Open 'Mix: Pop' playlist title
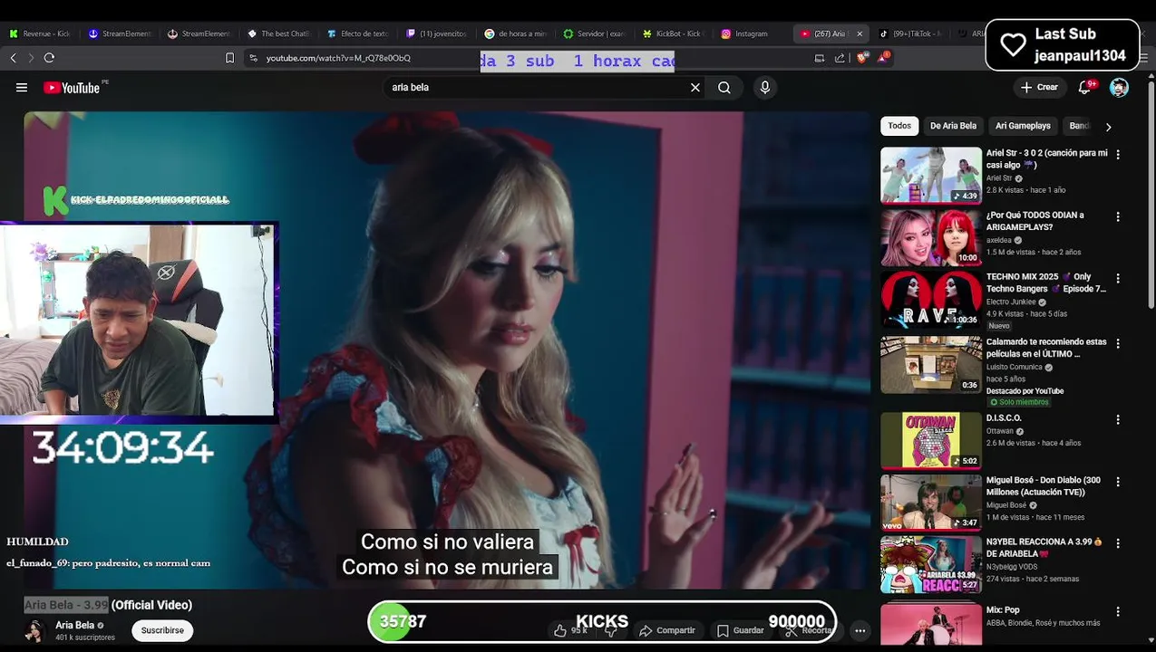1156x652 pixels. [x=1003, y=610]
